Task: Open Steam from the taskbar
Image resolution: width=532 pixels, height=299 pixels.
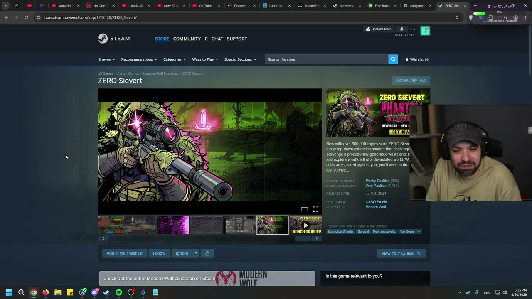Action: coord(106,292)
